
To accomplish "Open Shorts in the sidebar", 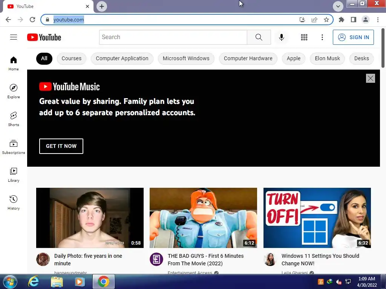I will tap(14, 119).
